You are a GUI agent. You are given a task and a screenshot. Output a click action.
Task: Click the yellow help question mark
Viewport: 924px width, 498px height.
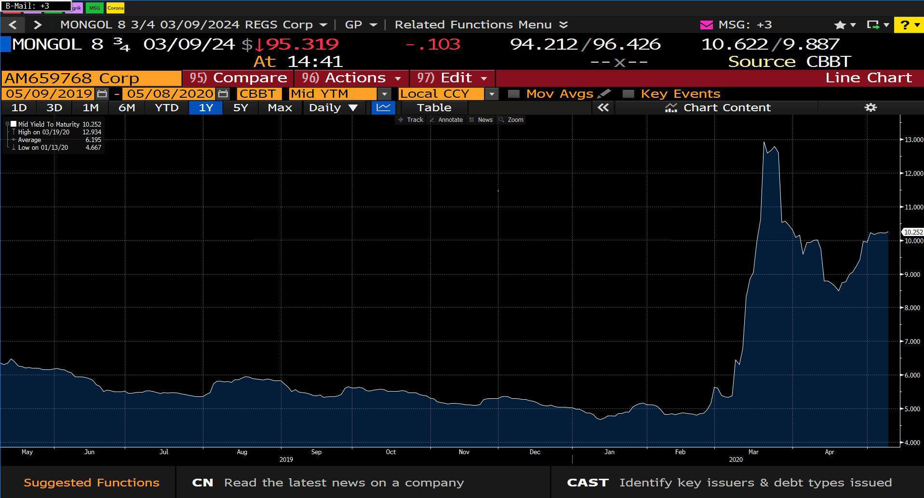pyautogui.click(x=905, y=25)
